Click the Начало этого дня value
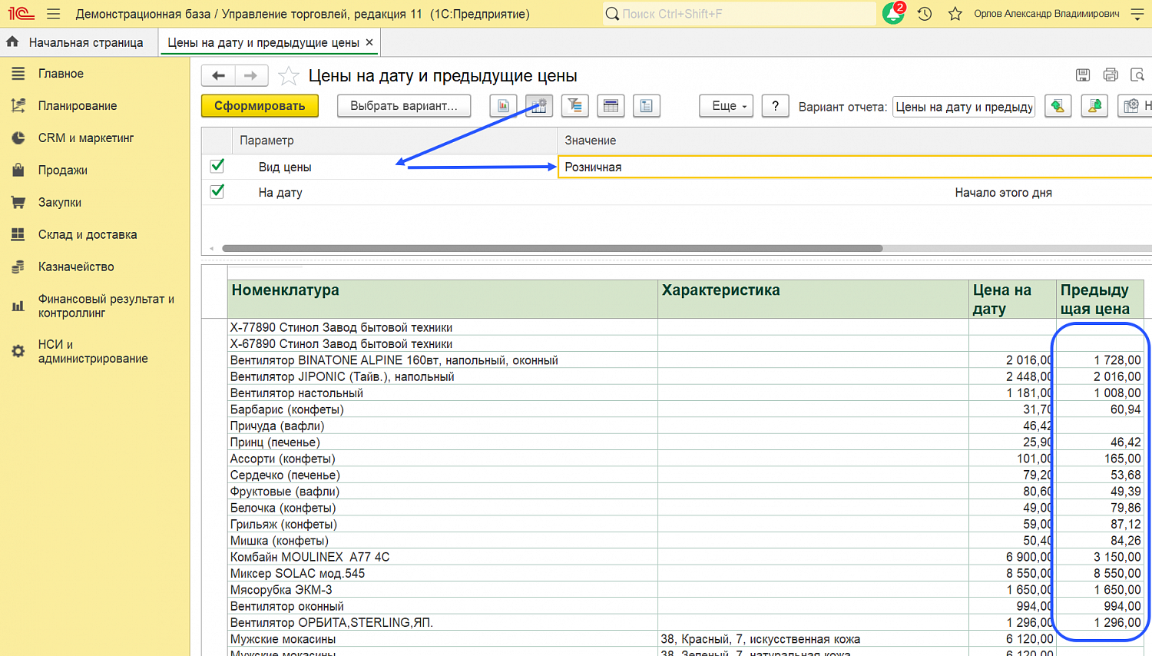The image size is (1152, 656). (1003, 193)
